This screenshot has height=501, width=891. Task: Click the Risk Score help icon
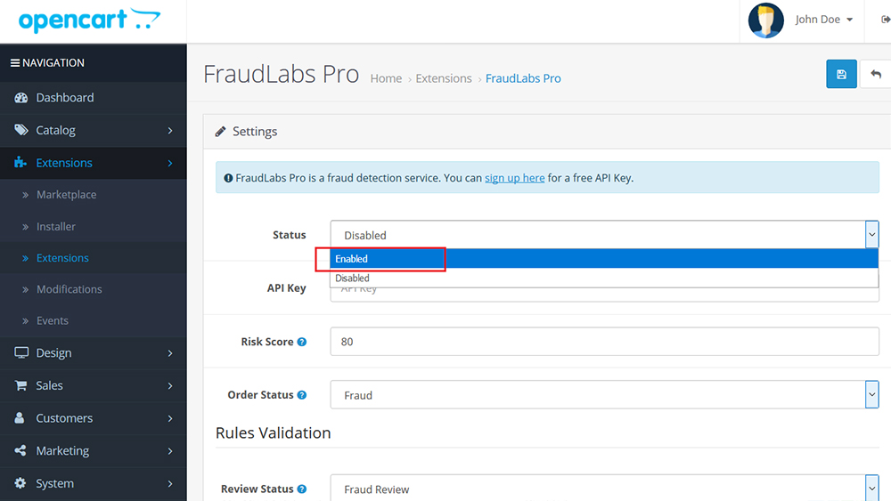click(x=302, y=342)
